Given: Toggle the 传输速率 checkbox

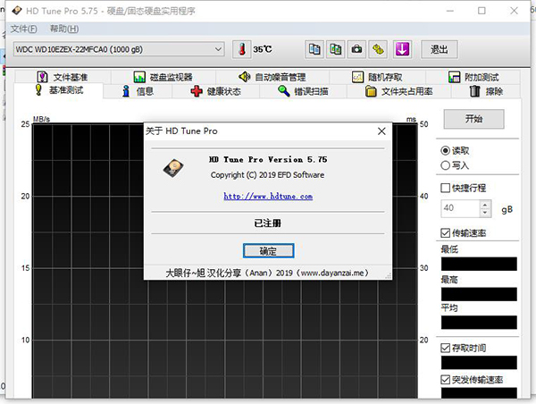Looking at the screenshot, I should 447,233.
